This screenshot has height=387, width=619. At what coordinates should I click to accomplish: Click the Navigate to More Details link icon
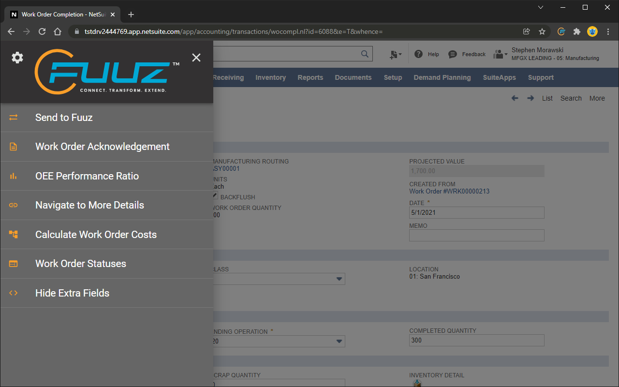[x=13, y=205]
